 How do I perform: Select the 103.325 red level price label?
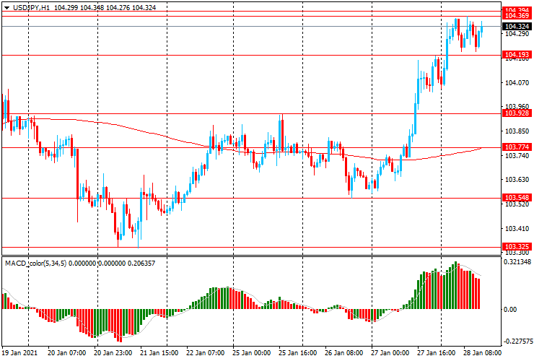coord(517,246)
